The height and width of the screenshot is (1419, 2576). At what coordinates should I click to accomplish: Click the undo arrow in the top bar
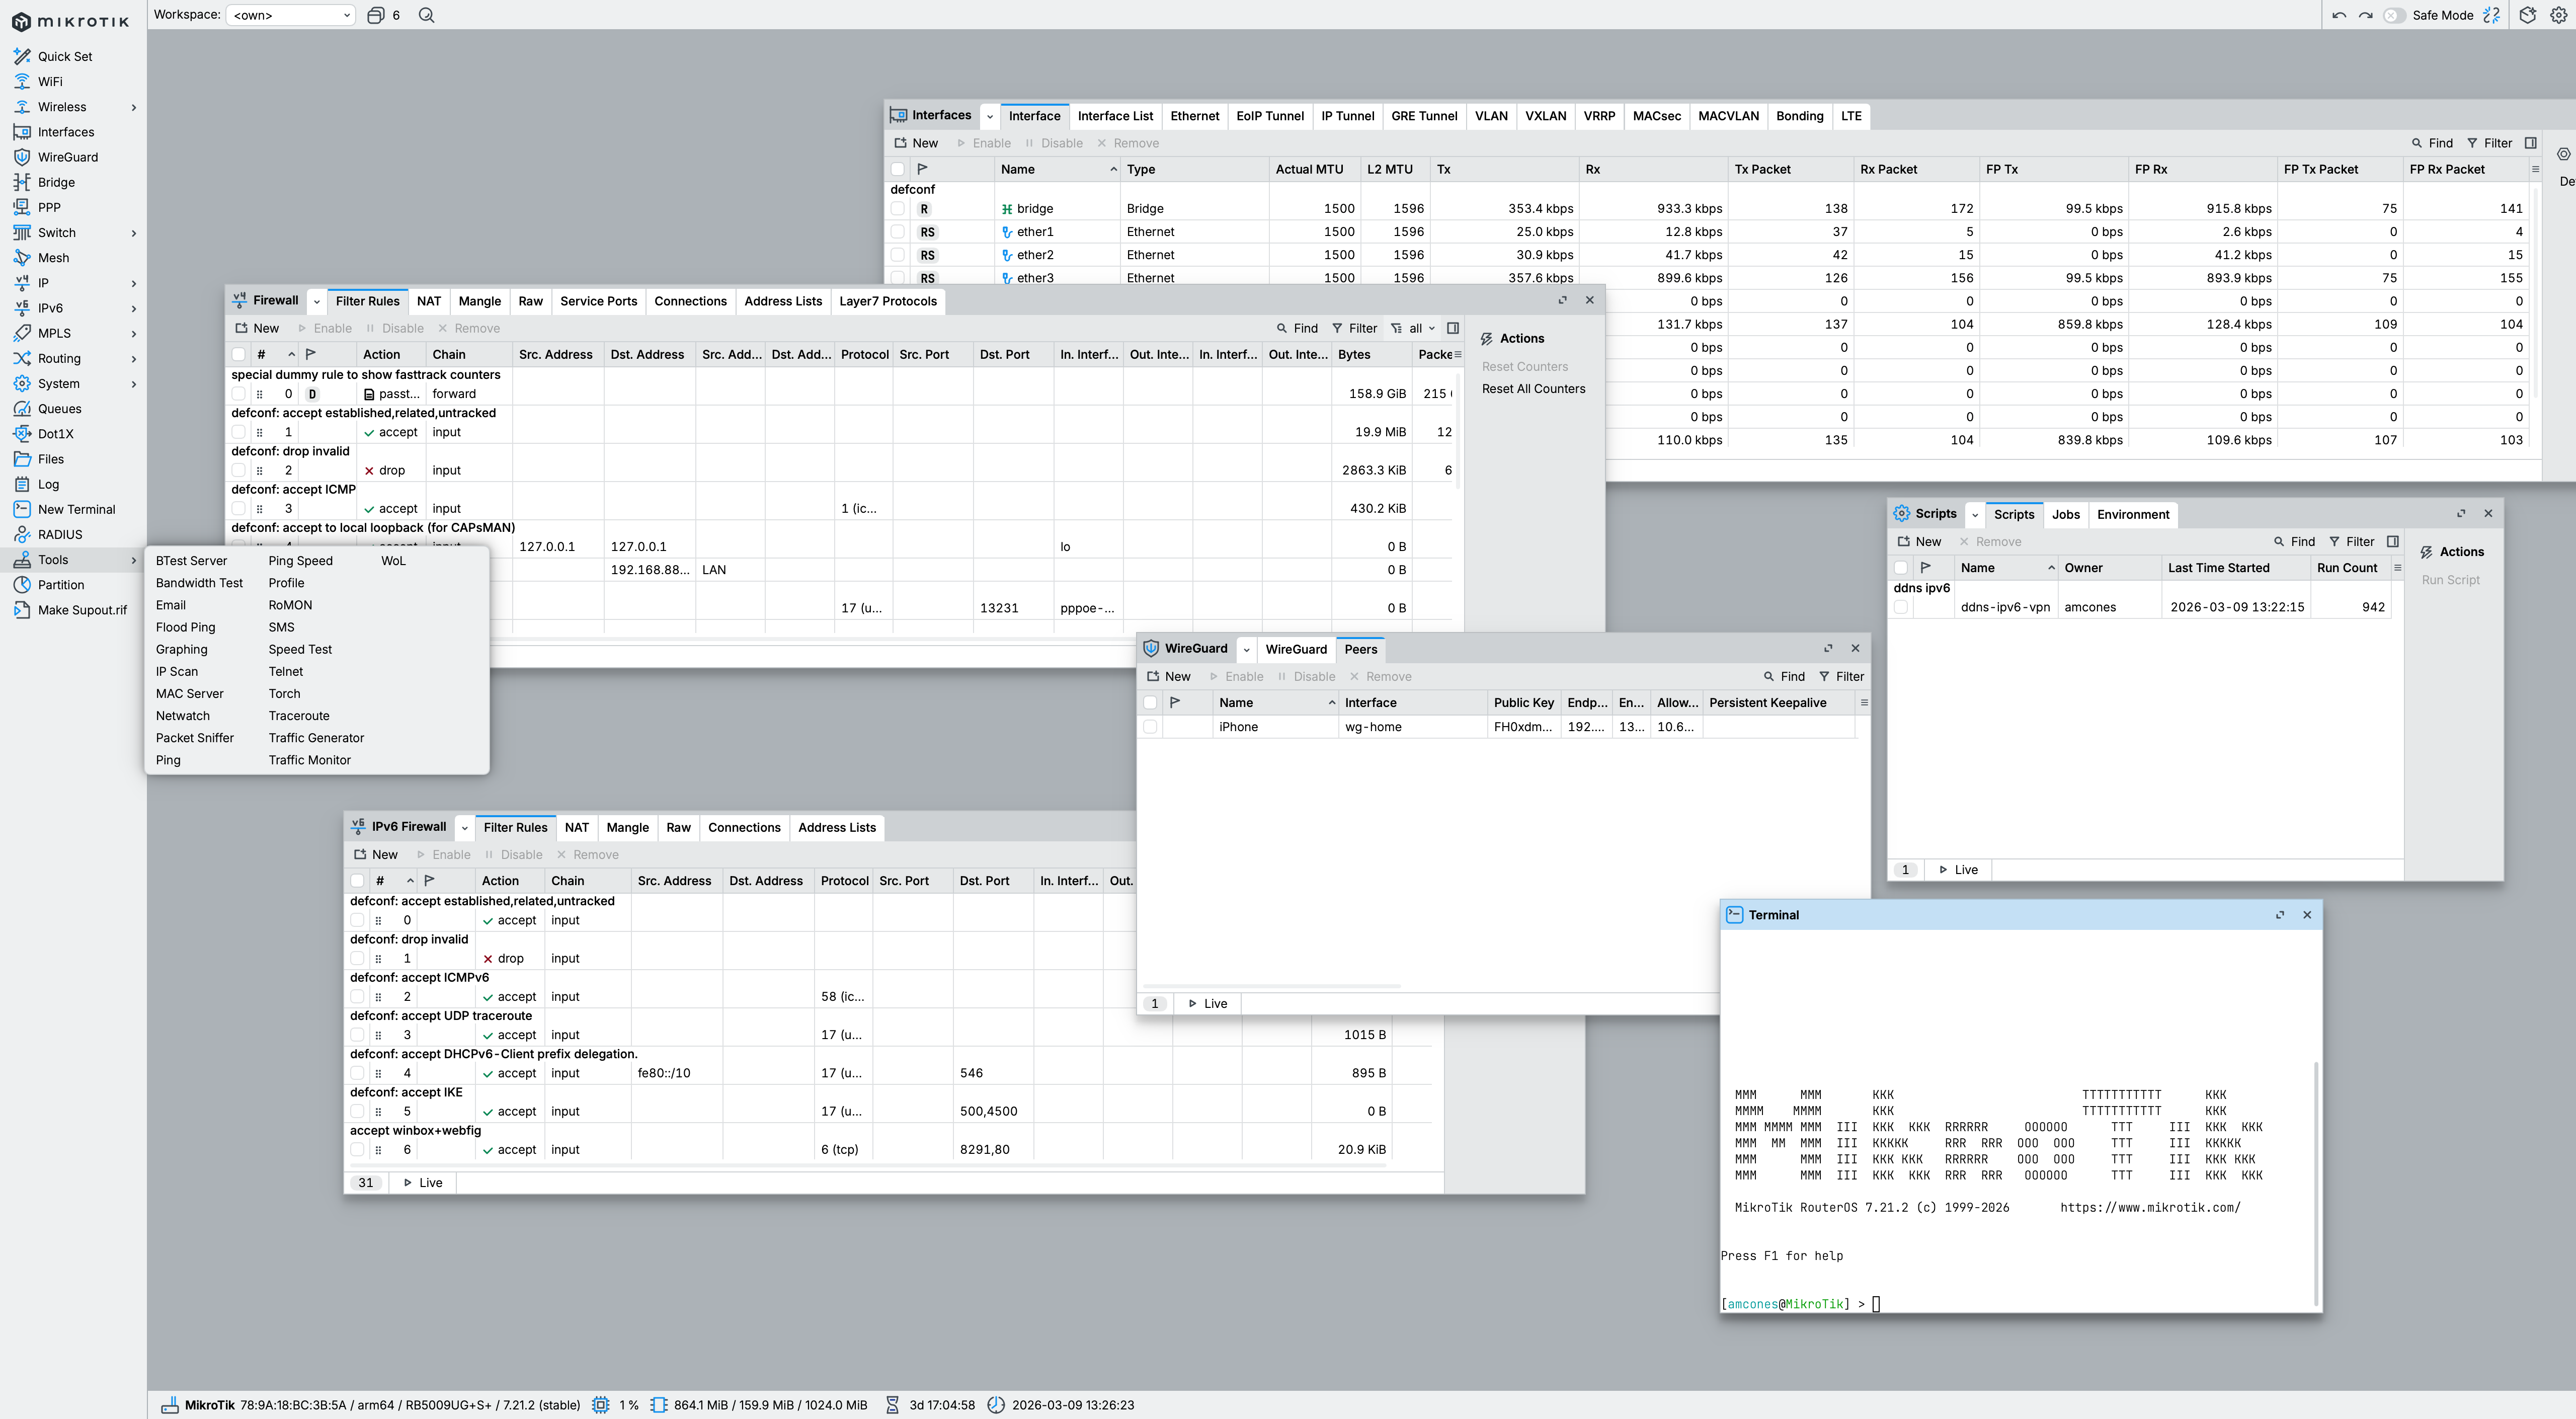click(2339, 15)
